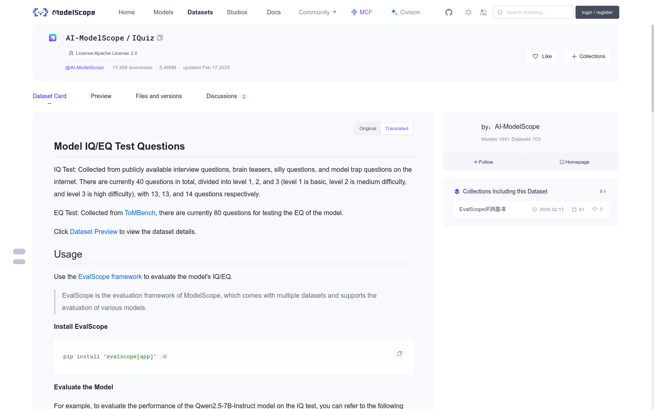Switch to Files and versions tab

[x=159, y=96]
